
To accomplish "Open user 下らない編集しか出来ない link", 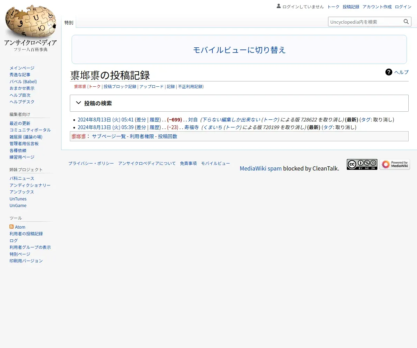I will [231, 119].
